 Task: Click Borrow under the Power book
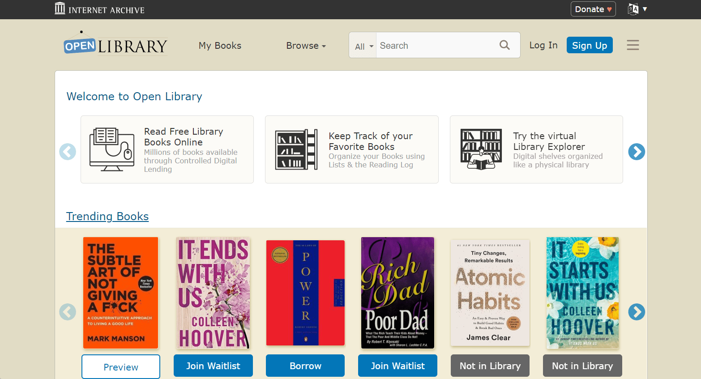(305, 366)
